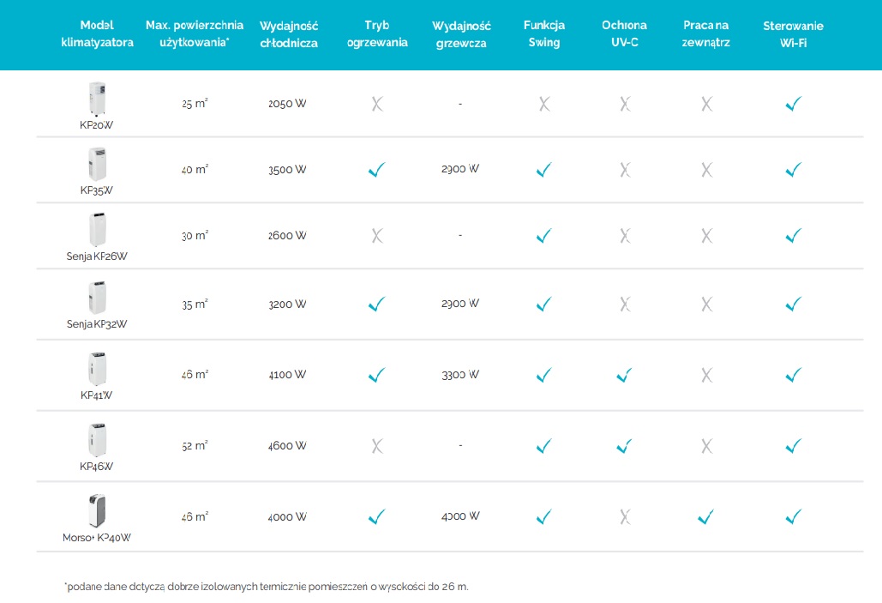Click the Senja KP26W product image
Viewport: 882px width, 603px height.
click(97, 229)
